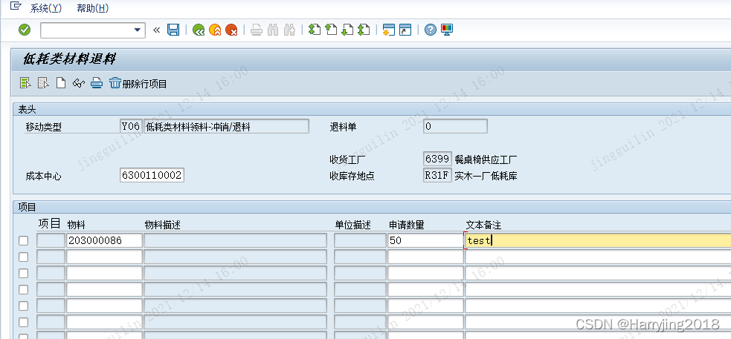The height and width of the screenshot is (339, 731).
Task: Click the 成本中心 field 6300110002
Action: coord(152,175)
